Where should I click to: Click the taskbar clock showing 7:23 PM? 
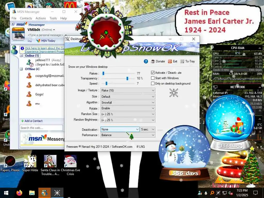click(x=242, y=193)
